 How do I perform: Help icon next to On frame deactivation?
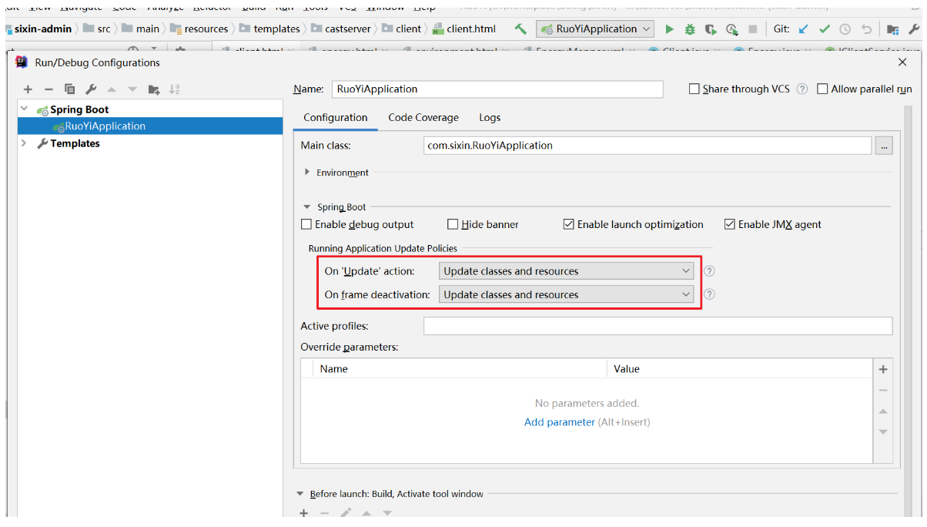pos(710,294)
